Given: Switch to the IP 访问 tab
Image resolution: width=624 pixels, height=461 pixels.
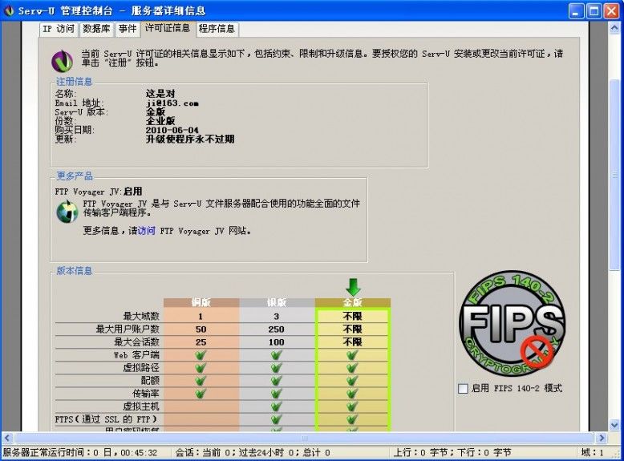Looking at the screenshot, I should [x=59, y=29].
